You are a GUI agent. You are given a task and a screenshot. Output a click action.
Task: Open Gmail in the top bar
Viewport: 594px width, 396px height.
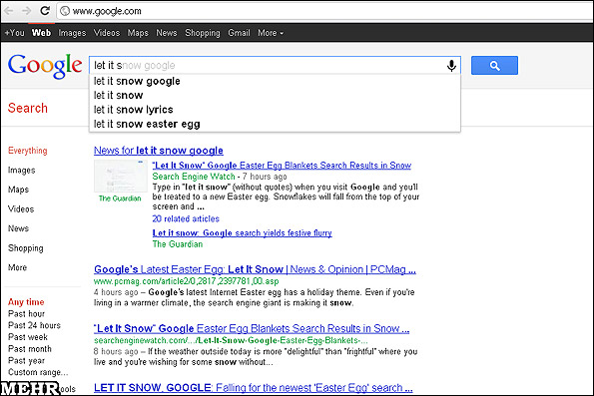pos(239,33)
